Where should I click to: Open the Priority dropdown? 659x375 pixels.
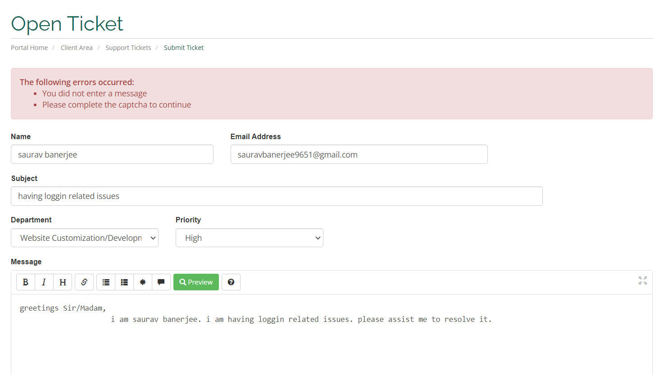[x=249, y=238]
